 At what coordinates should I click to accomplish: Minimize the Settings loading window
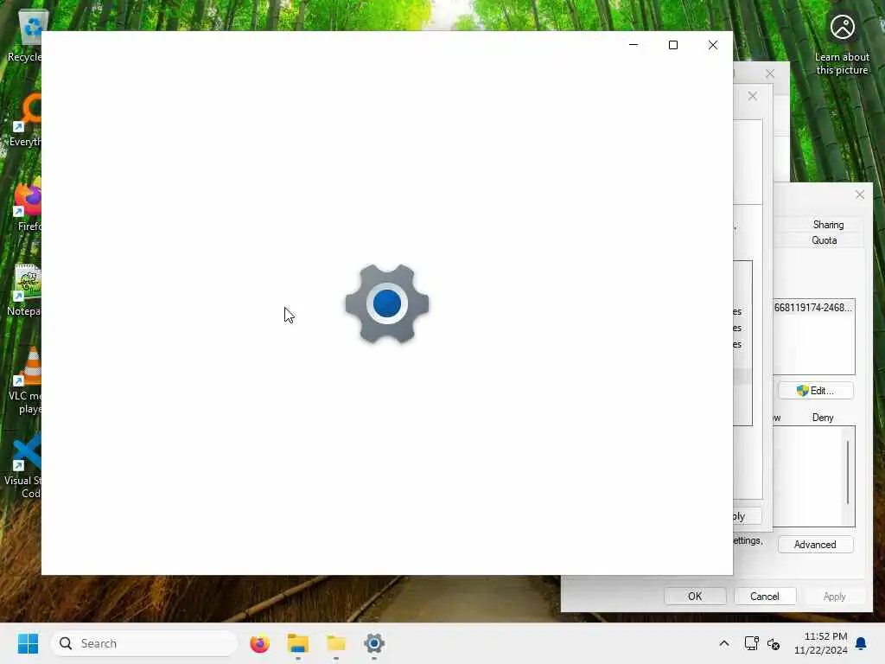click(x=634, y=45)
